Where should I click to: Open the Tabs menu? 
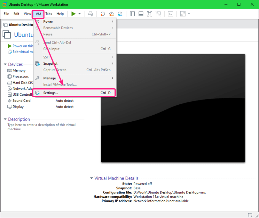[49, 14]
